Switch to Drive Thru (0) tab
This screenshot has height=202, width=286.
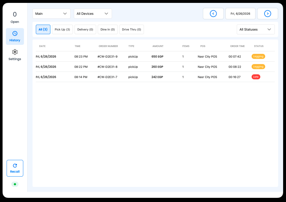click(132, 29)
